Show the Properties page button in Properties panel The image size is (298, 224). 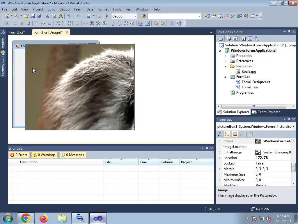point(235,134)
